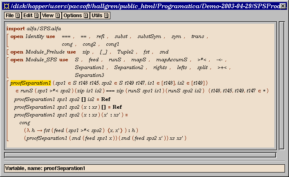Close the window with the X button
Viewport: 289px width, 177px height.
coord(282,6)
